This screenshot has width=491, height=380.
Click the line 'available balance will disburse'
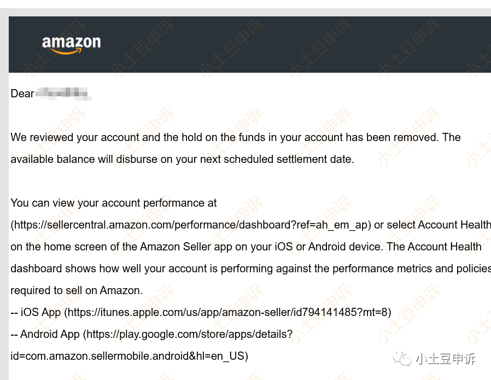pyautogui.click(x=182, y=159)
